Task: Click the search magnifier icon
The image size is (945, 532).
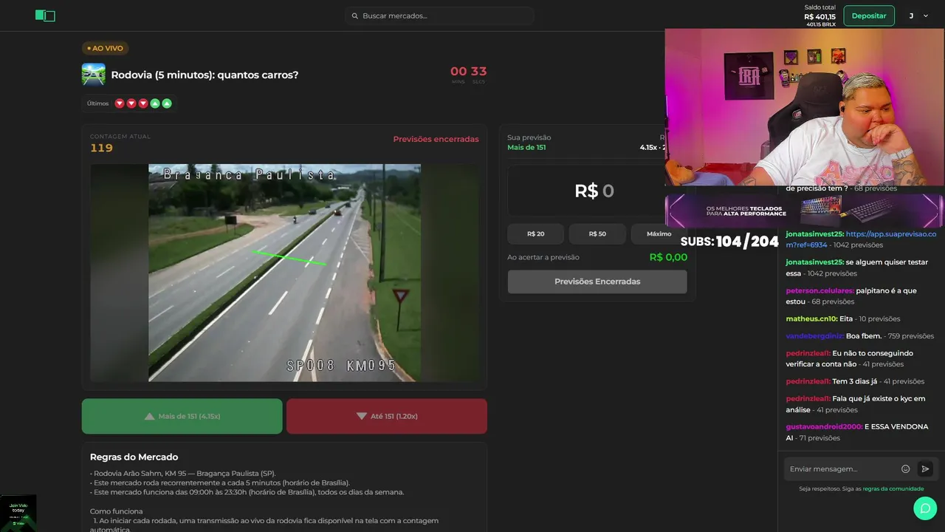Action: (x=354, y=16)
